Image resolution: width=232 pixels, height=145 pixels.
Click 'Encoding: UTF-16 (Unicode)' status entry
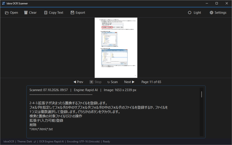[83, 141]
